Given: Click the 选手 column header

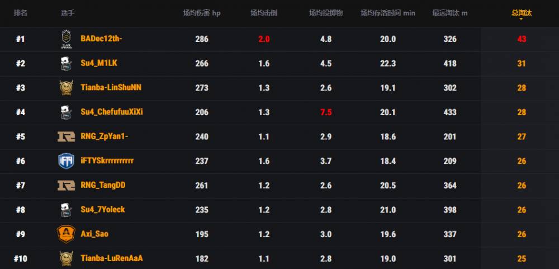Looking at the screenshot, I should click(x=68, y=13).
